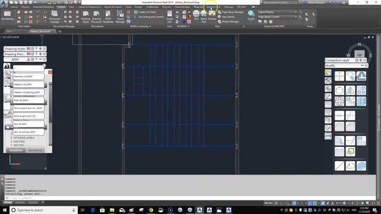381x214 pixels.
Task: Open Plotter Manager
Action: 229,21
